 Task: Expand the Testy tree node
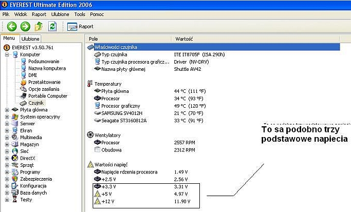click(7, 200)
